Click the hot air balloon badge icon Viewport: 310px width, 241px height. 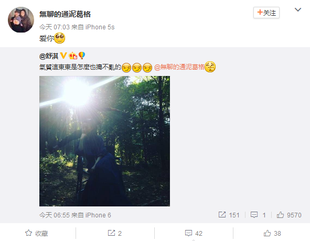(82, 56)
